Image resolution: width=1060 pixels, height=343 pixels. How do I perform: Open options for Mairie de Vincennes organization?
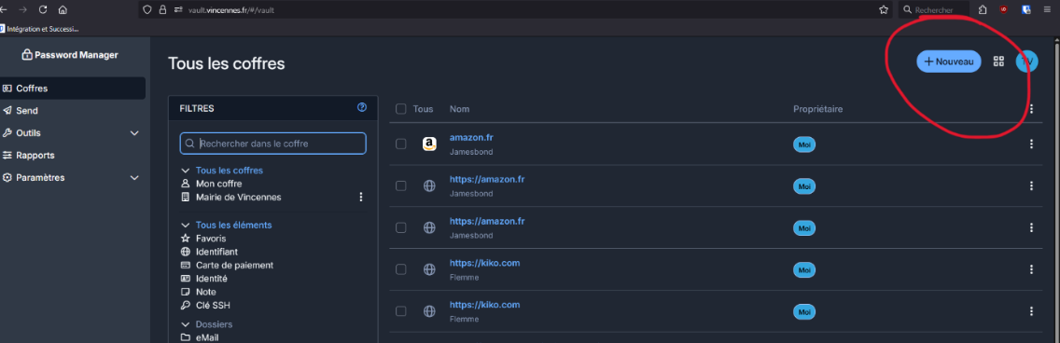tap(360, 198)
